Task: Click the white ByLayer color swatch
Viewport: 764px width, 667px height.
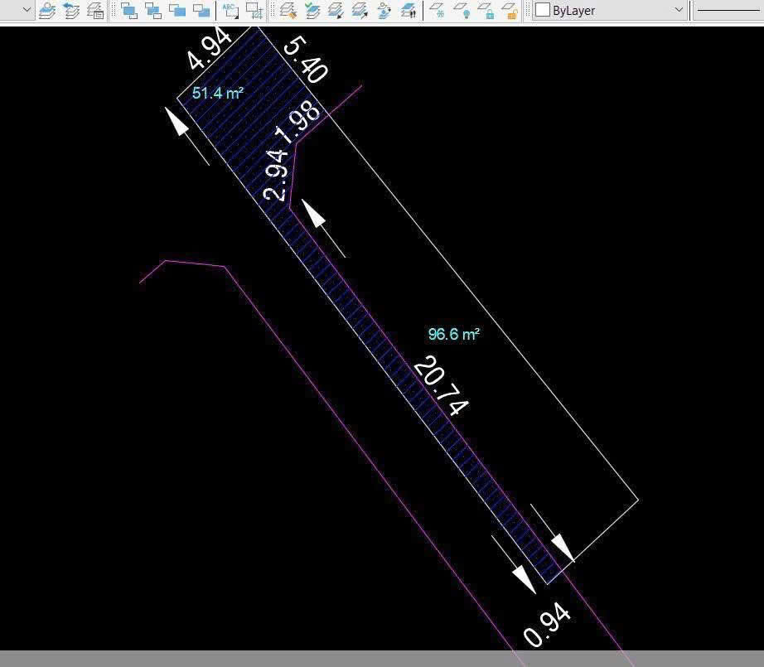Action: tap(543, 11)
